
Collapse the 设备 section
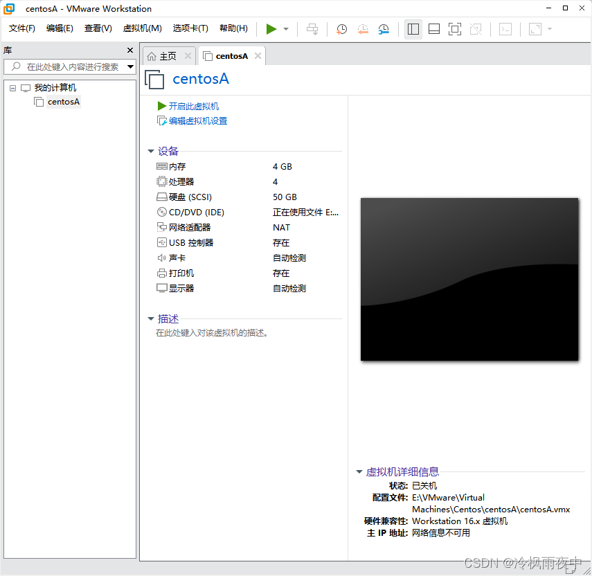pyautogui.click(x=151, y=152)
